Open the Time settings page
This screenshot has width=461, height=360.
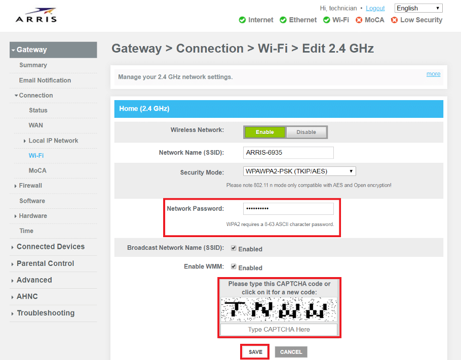[x=26, y=231]
